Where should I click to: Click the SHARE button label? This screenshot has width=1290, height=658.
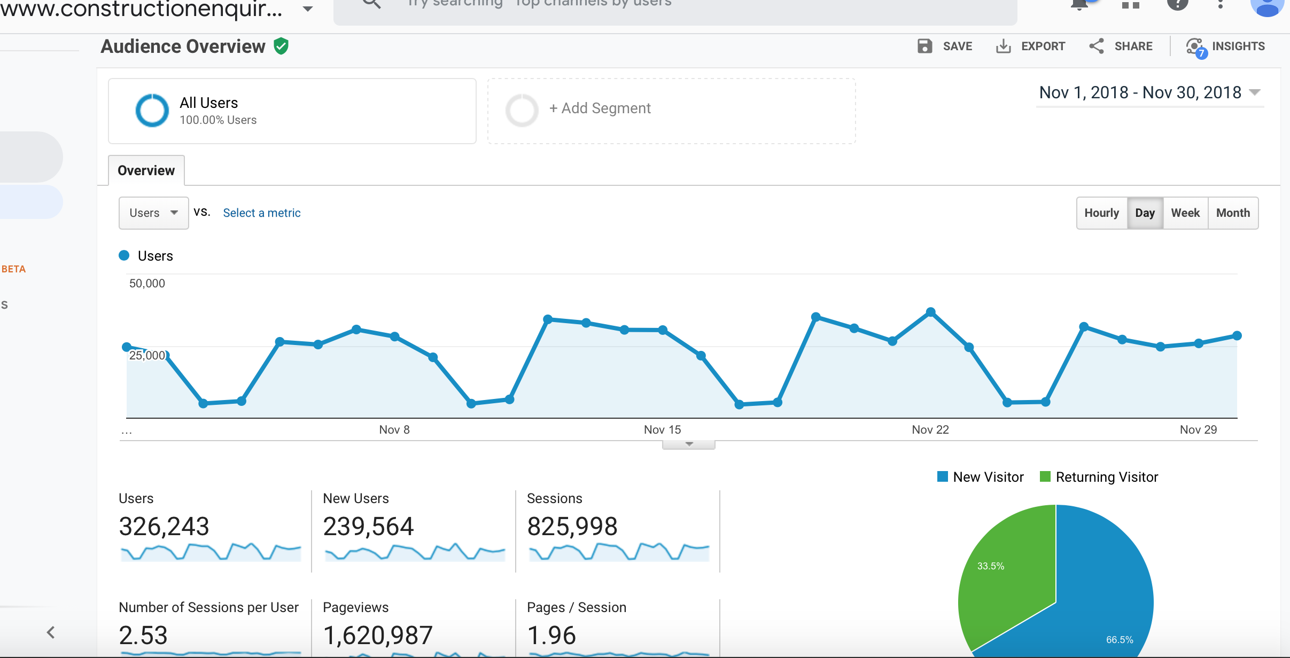click(x=1133, y=46)
